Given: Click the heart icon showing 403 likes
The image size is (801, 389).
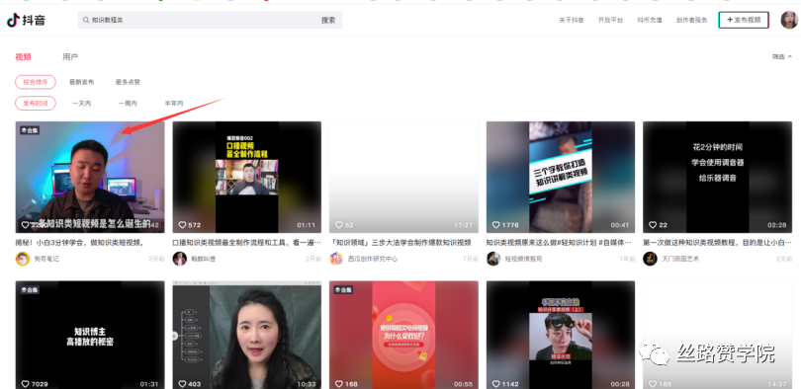Looking at the screenshot, I should pos(182,384).
